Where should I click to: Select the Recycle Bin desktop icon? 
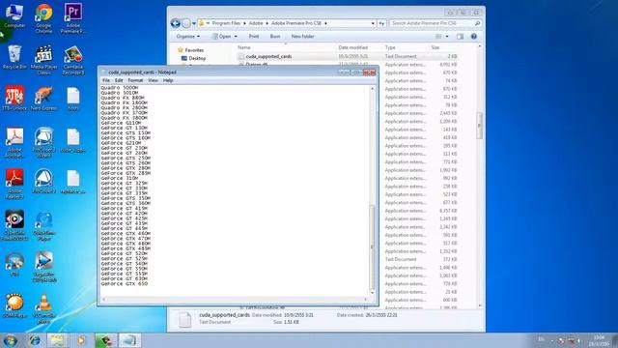point(14,58)
